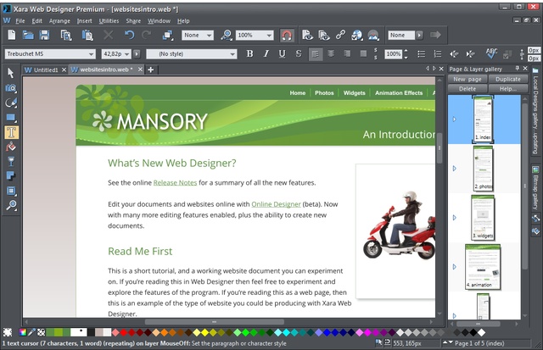Activate the Text tool
Viewport: 543px width, 350px height.
[11, 132]
